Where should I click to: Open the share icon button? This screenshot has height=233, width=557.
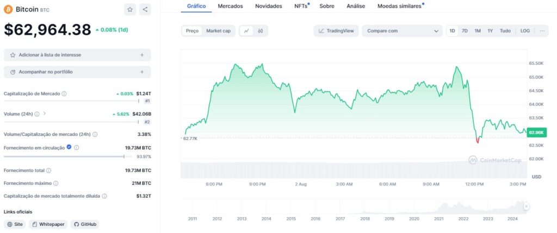[145, 10]
